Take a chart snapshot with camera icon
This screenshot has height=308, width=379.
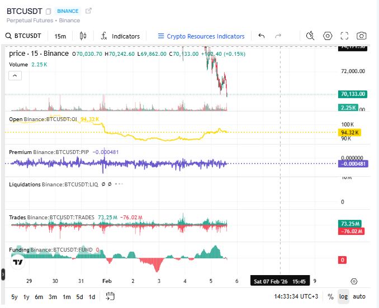361,36
